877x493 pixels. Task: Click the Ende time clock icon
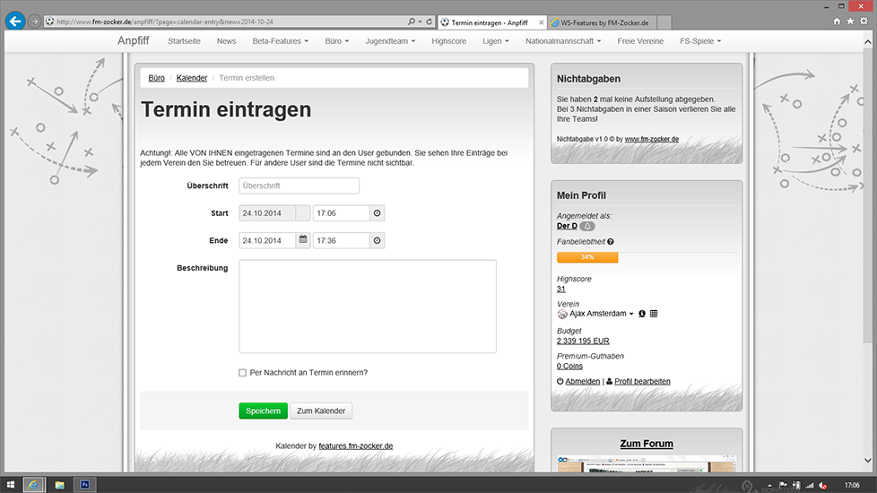pyautogui.click(x=377, y=240)
